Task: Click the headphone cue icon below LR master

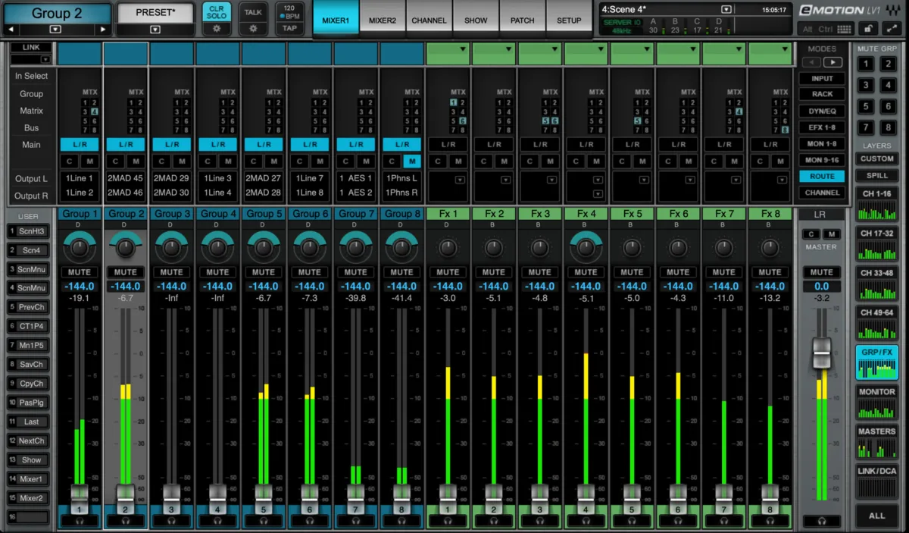Action: coord(821,521)
